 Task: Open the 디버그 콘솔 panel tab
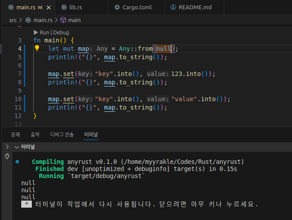62,134
